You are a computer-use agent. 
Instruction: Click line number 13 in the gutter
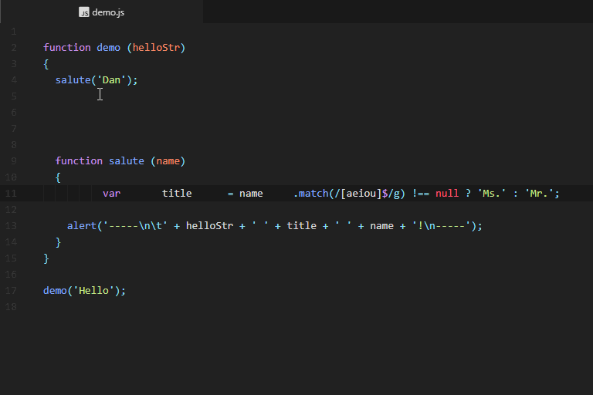point(11,226)
